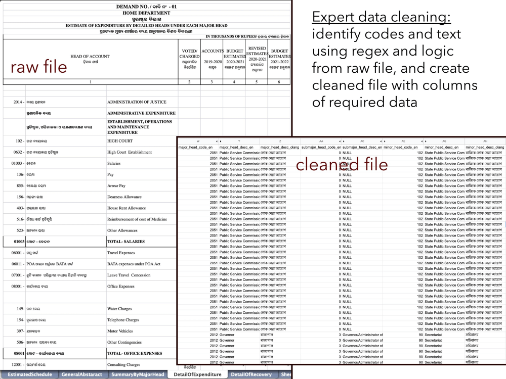The width and height of the screenshot is (506, 379).
Task: Select column Z header in cleaned file
Action: point(280,141)
